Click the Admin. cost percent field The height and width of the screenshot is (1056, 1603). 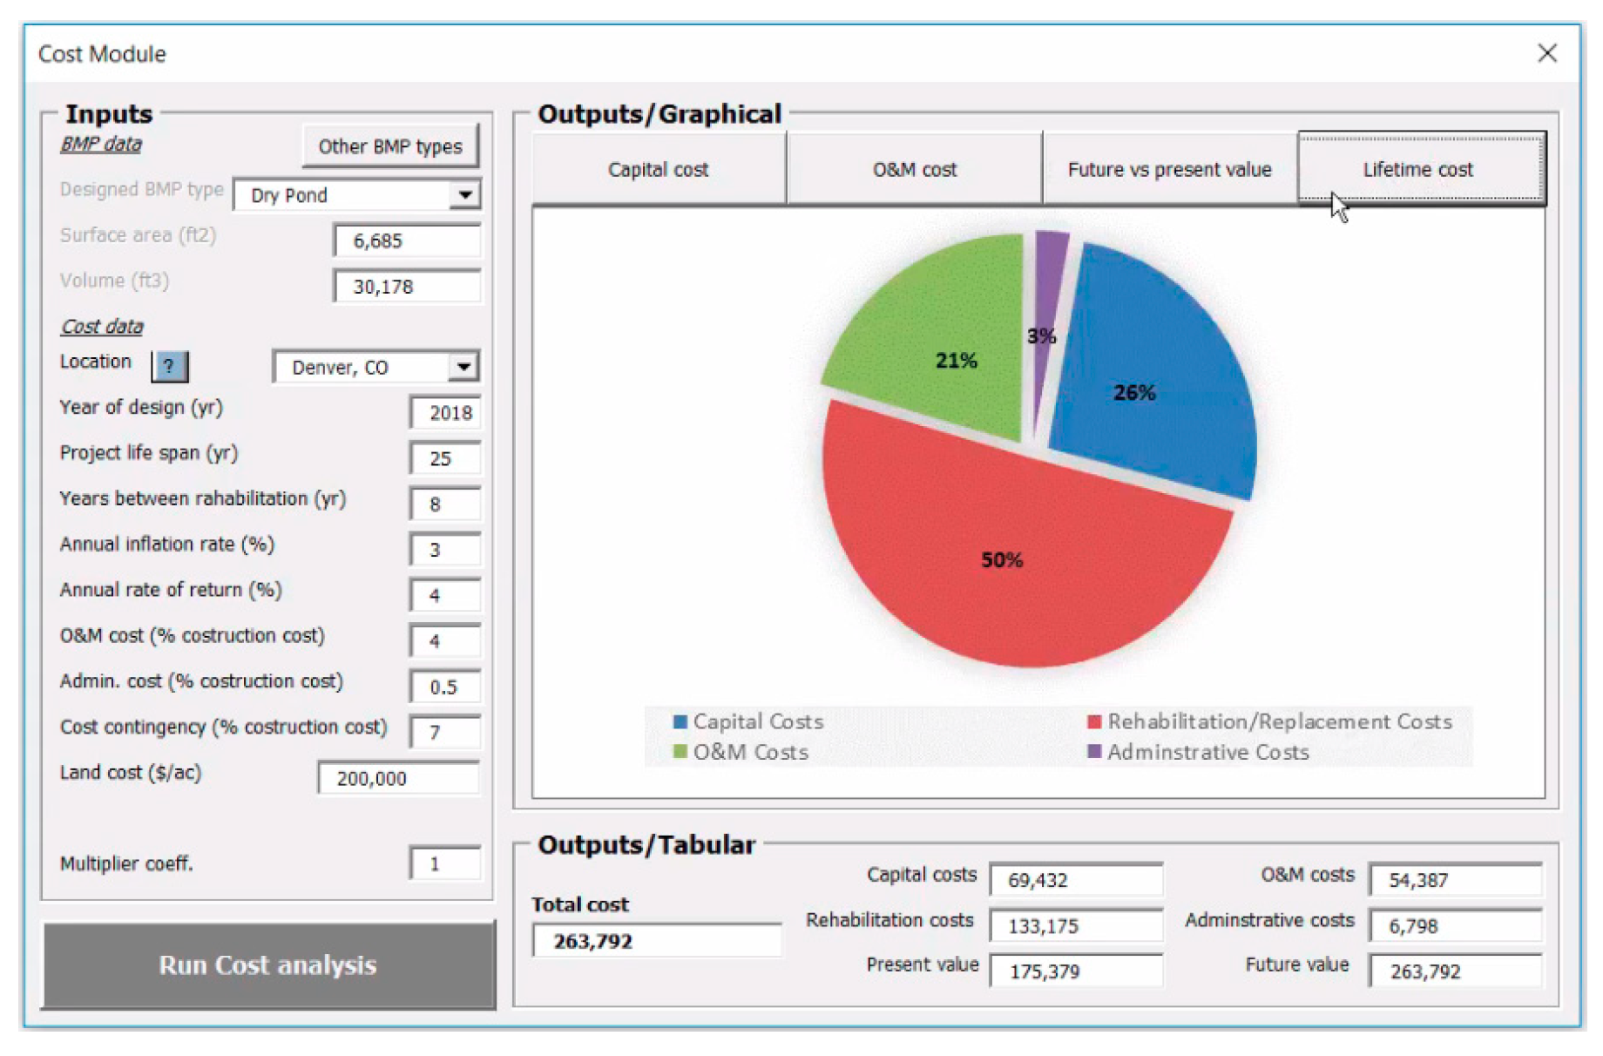tap(445, 687)
